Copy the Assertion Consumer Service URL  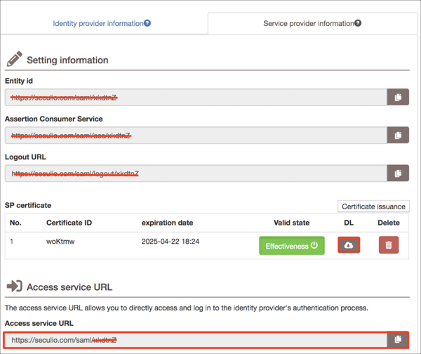tap(398, 135)
